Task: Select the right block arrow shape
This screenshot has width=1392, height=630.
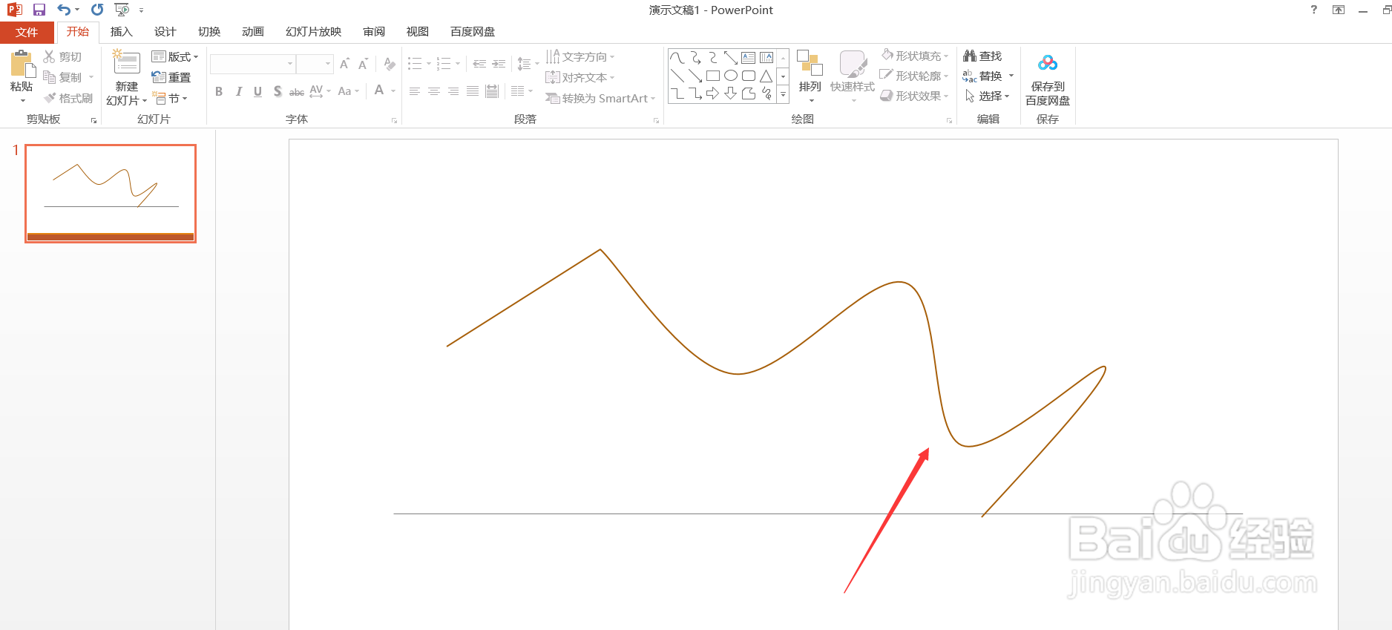Action: pos(713,93)
